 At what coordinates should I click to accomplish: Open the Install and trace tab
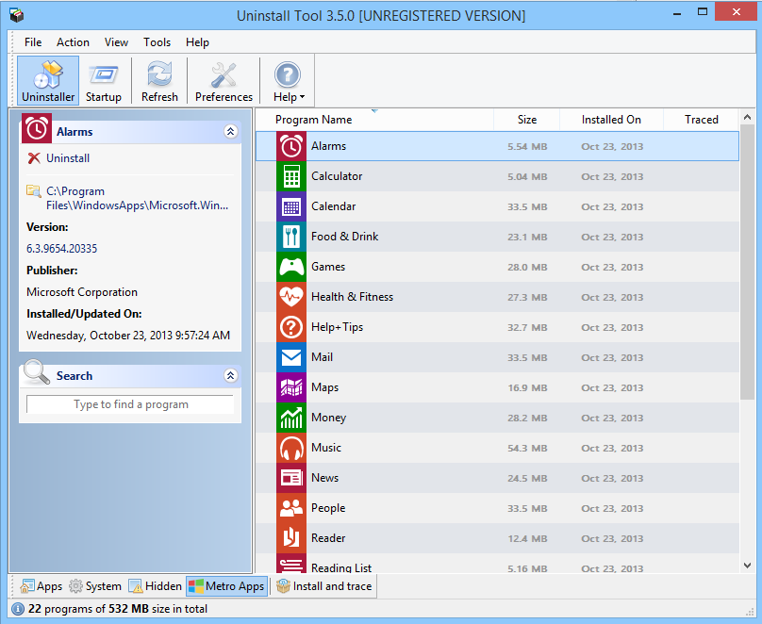[324, 586]
